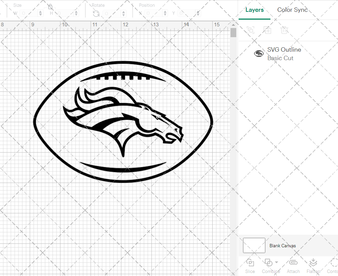
Task: Click the Width size input field
Action: tap(29, 14)
